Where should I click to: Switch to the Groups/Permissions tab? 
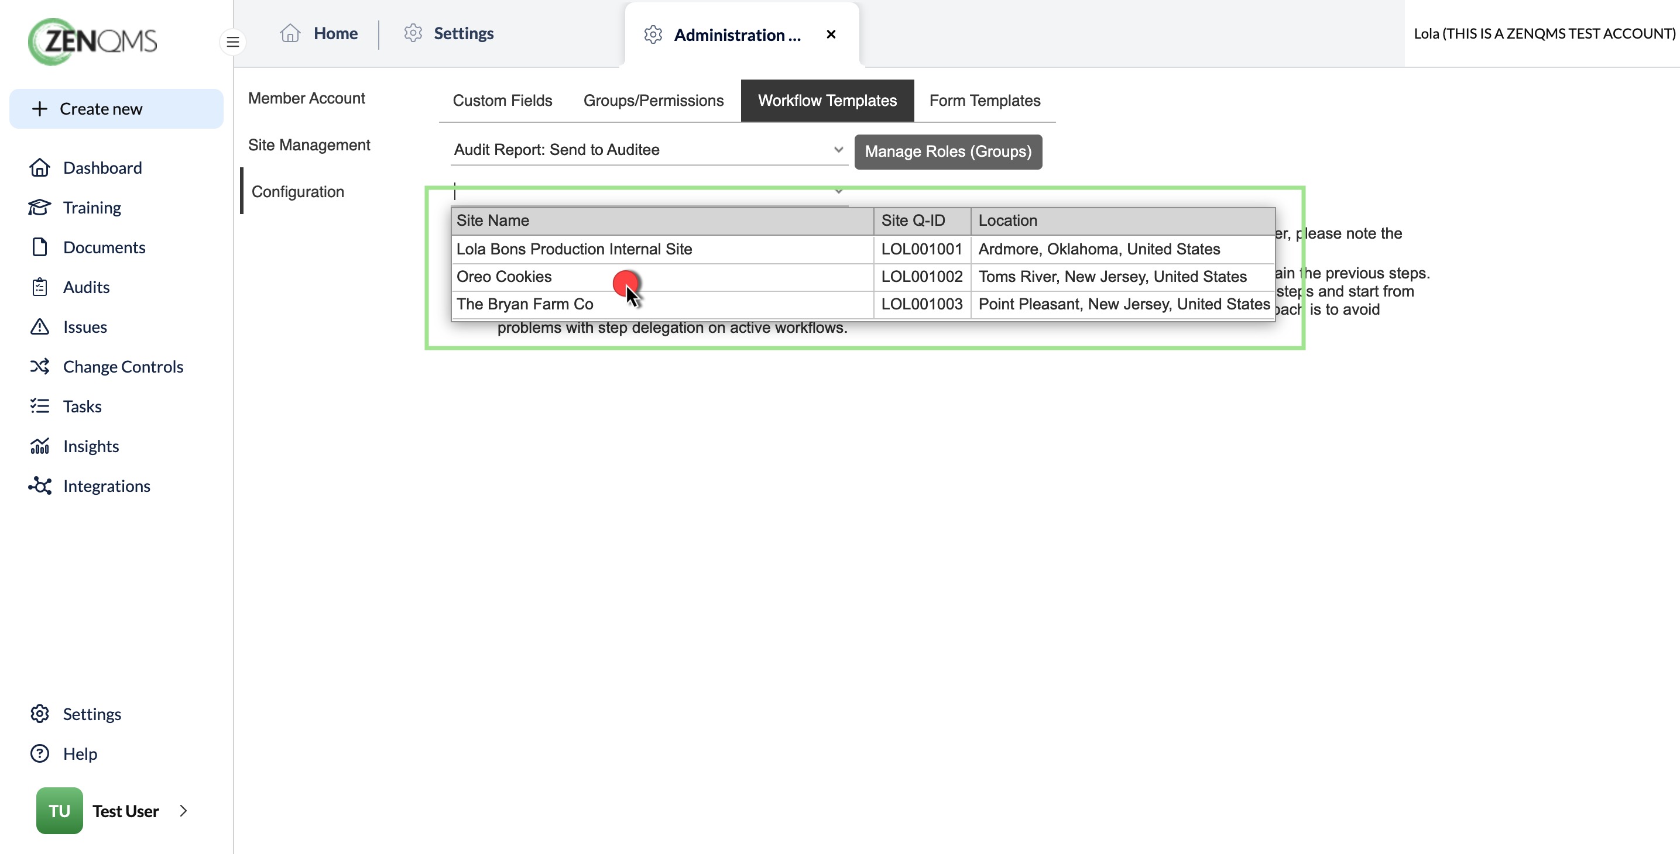[653, 101]
